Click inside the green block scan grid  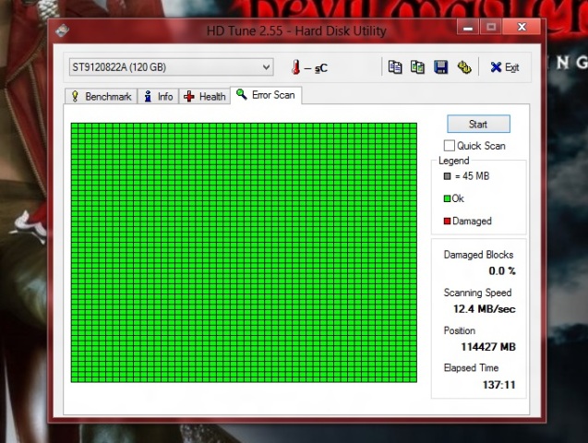tap(244, 252)
